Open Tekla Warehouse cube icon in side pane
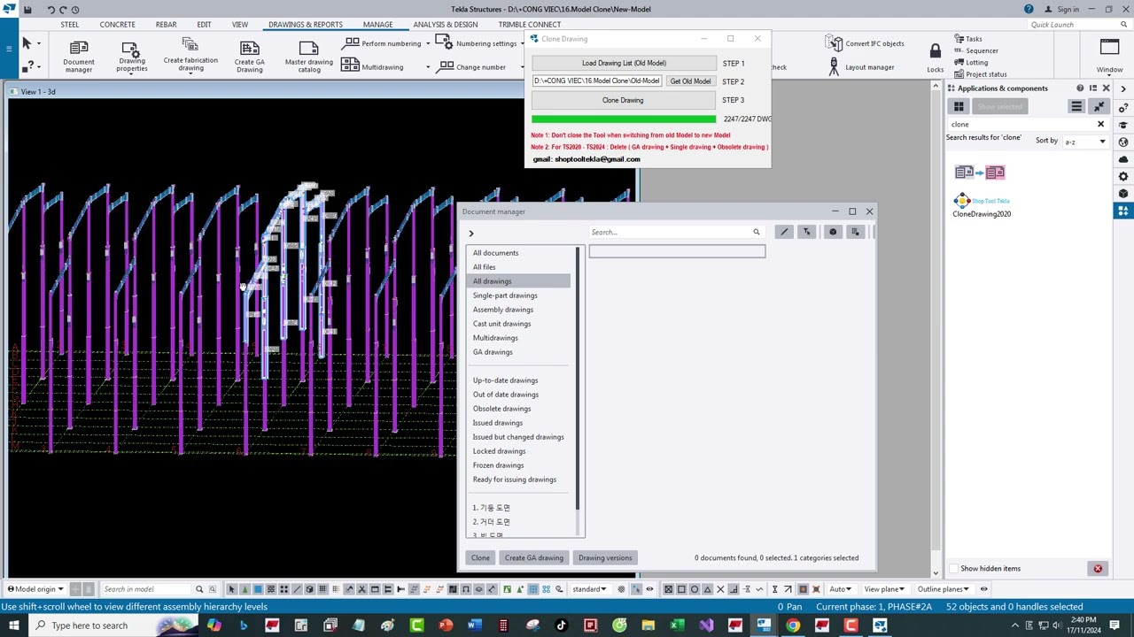 point(1123,193)
